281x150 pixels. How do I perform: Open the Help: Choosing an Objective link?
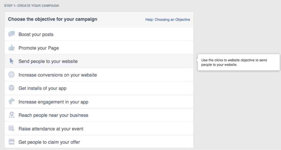click(x=168, y=20)
